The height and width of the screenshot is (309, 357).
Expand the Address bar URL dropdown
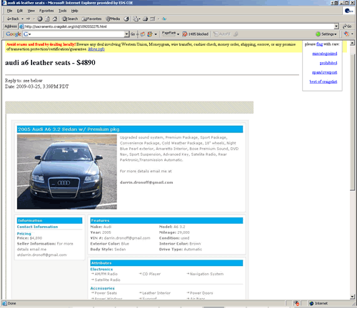pos(336,26)
